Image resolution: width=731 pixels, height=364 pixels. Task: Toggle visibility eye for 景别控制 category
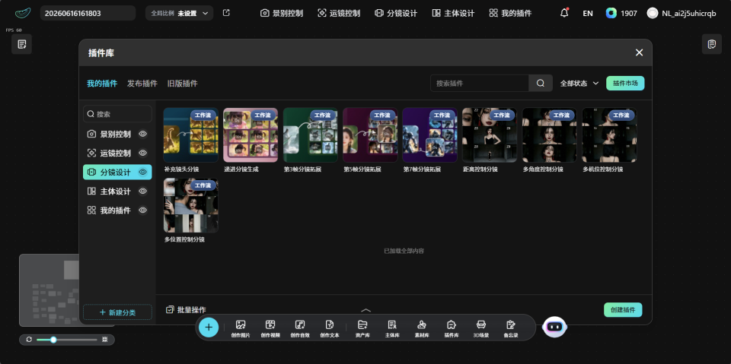coord(143,134)
